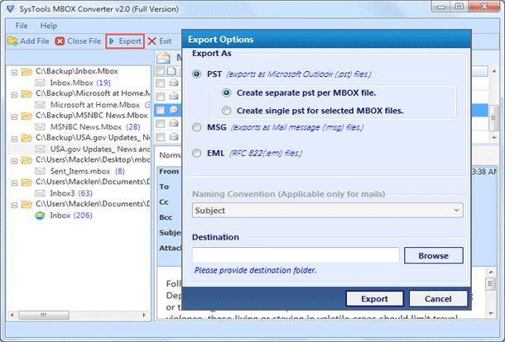The width and height of the screenshot is (505, 342).
Task: Open the File menu
Action: tap(22, 26)
